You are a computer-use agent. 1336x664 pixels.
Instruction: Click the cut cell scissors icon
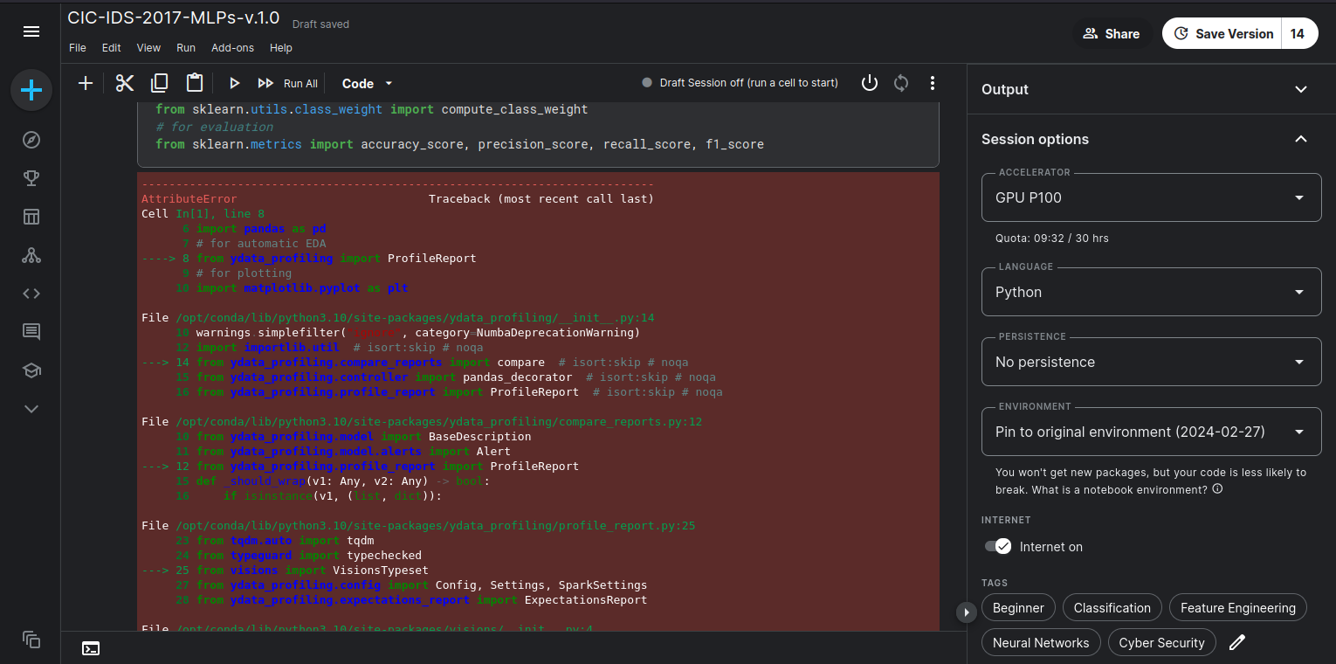[125, 83]
